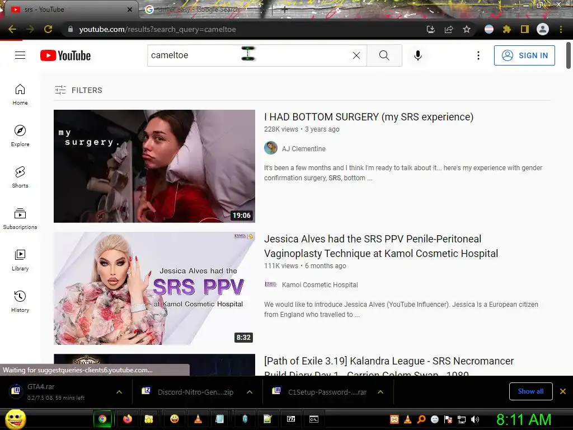Screen dimensions: 573x430
Task: Switch to the srs - YouTube tab
Action: pos(69,10)
